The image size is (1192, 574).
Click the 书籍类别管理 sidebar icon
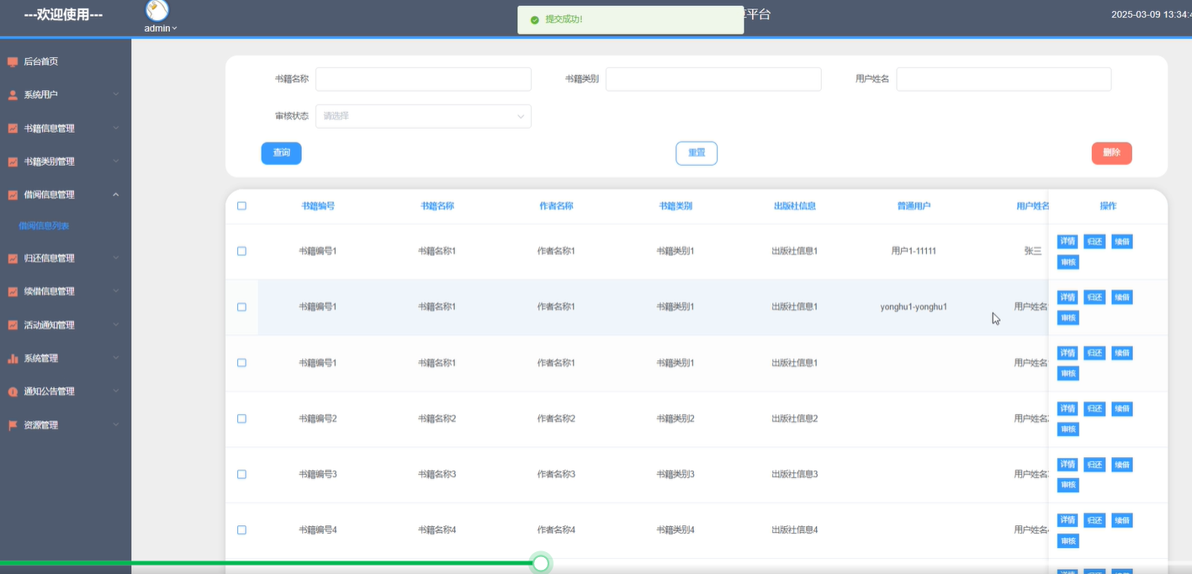tap(13, 162)
